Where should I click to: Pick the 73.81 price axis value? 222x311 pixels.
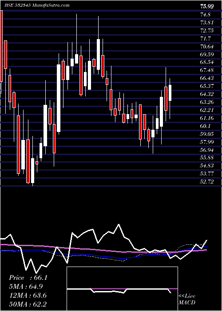point(207,22)
